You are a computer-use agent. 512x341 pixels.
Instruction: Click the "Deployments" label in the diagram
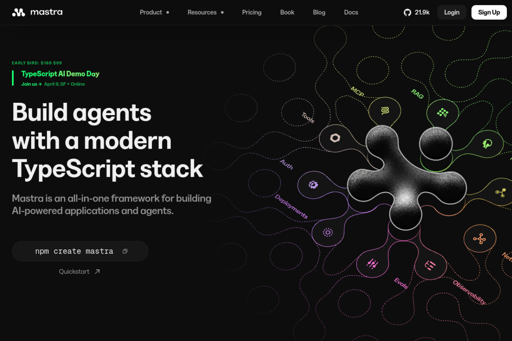(291, 206)
